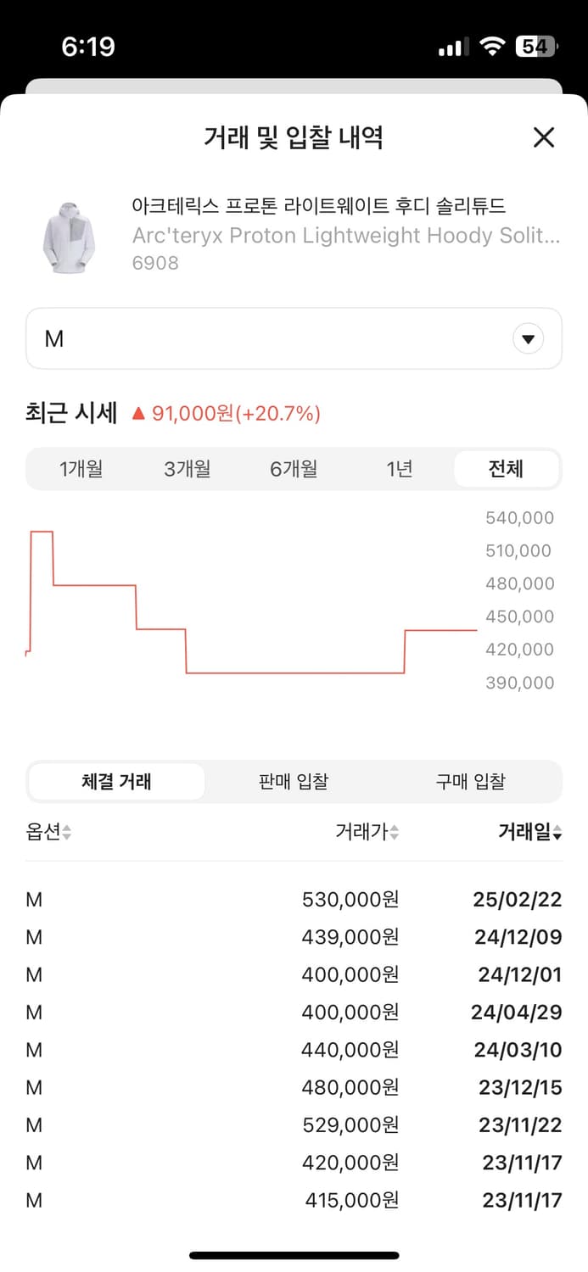The width and height of the screenshot is (588, 1272).
Task: Select the 6개월 chart period
Action: (293, 468)
